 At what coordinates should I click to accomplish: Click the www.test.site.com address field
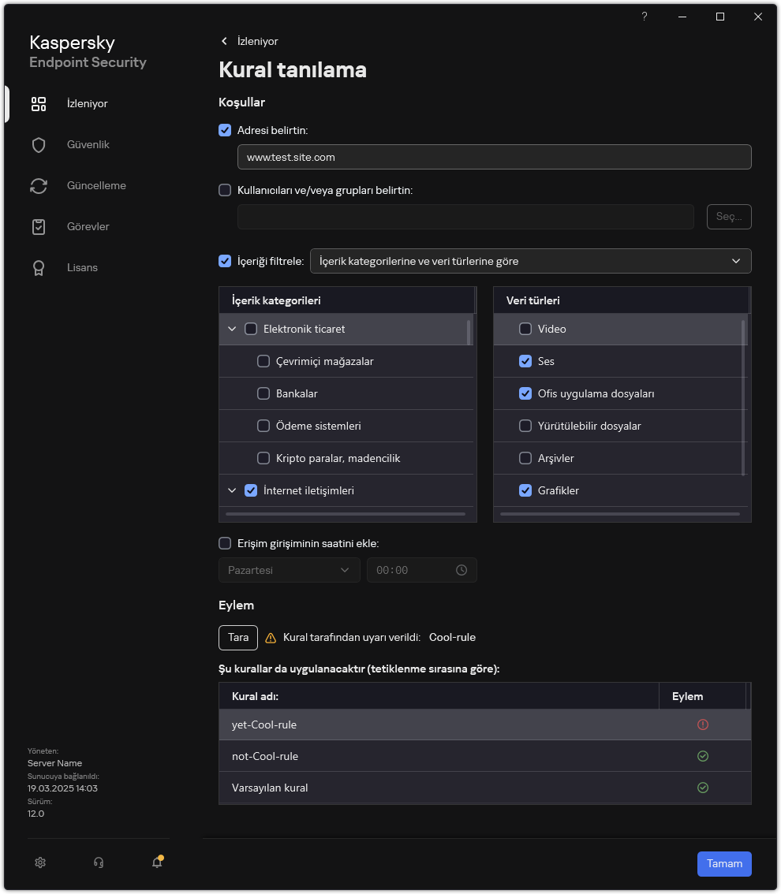click(494, 157)
